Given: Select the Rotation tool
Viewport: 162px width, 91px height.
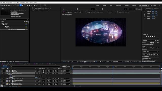Looking at the screenshot, I should tap(16, 5).
